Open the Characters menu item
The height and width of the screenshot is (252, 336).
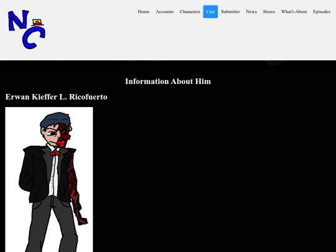(190, 12)
